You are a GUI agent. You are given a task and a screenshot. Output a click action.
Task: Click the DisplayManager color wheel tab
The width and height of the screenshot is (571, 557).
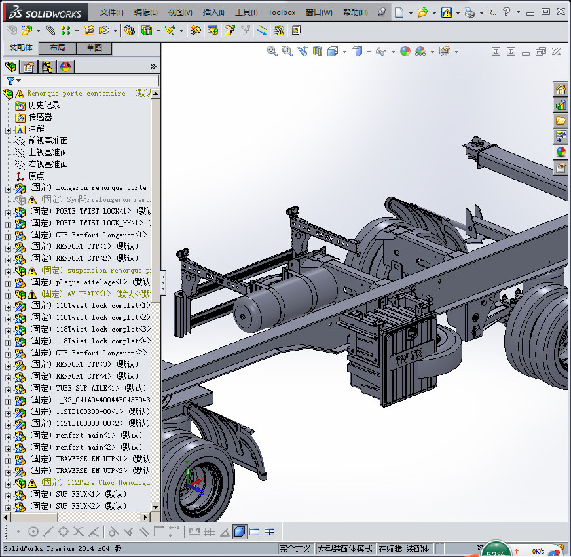click(65, 66)
